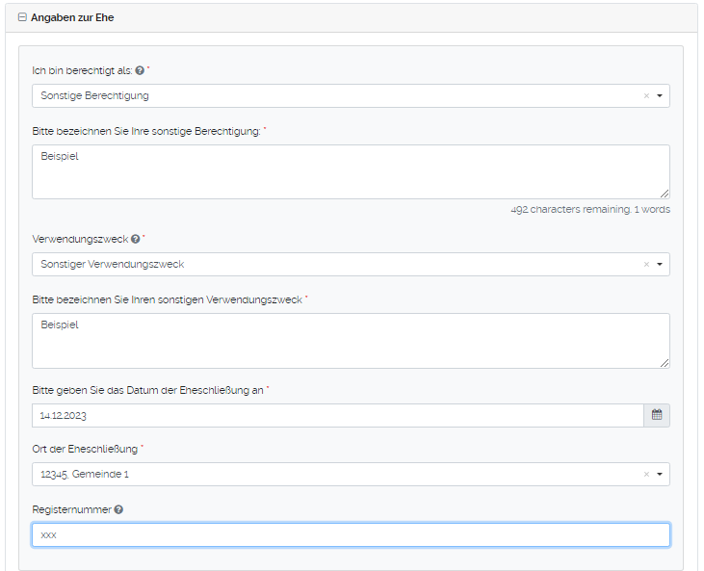Click the Eheschließung date field
Image resolution: width=704 pixels, height=571 pixels.
pyautogui.click(x=337, y=415)
